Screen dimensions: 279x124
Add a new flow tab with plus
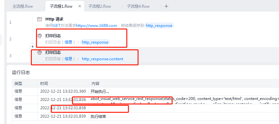[x=166, y=6]
